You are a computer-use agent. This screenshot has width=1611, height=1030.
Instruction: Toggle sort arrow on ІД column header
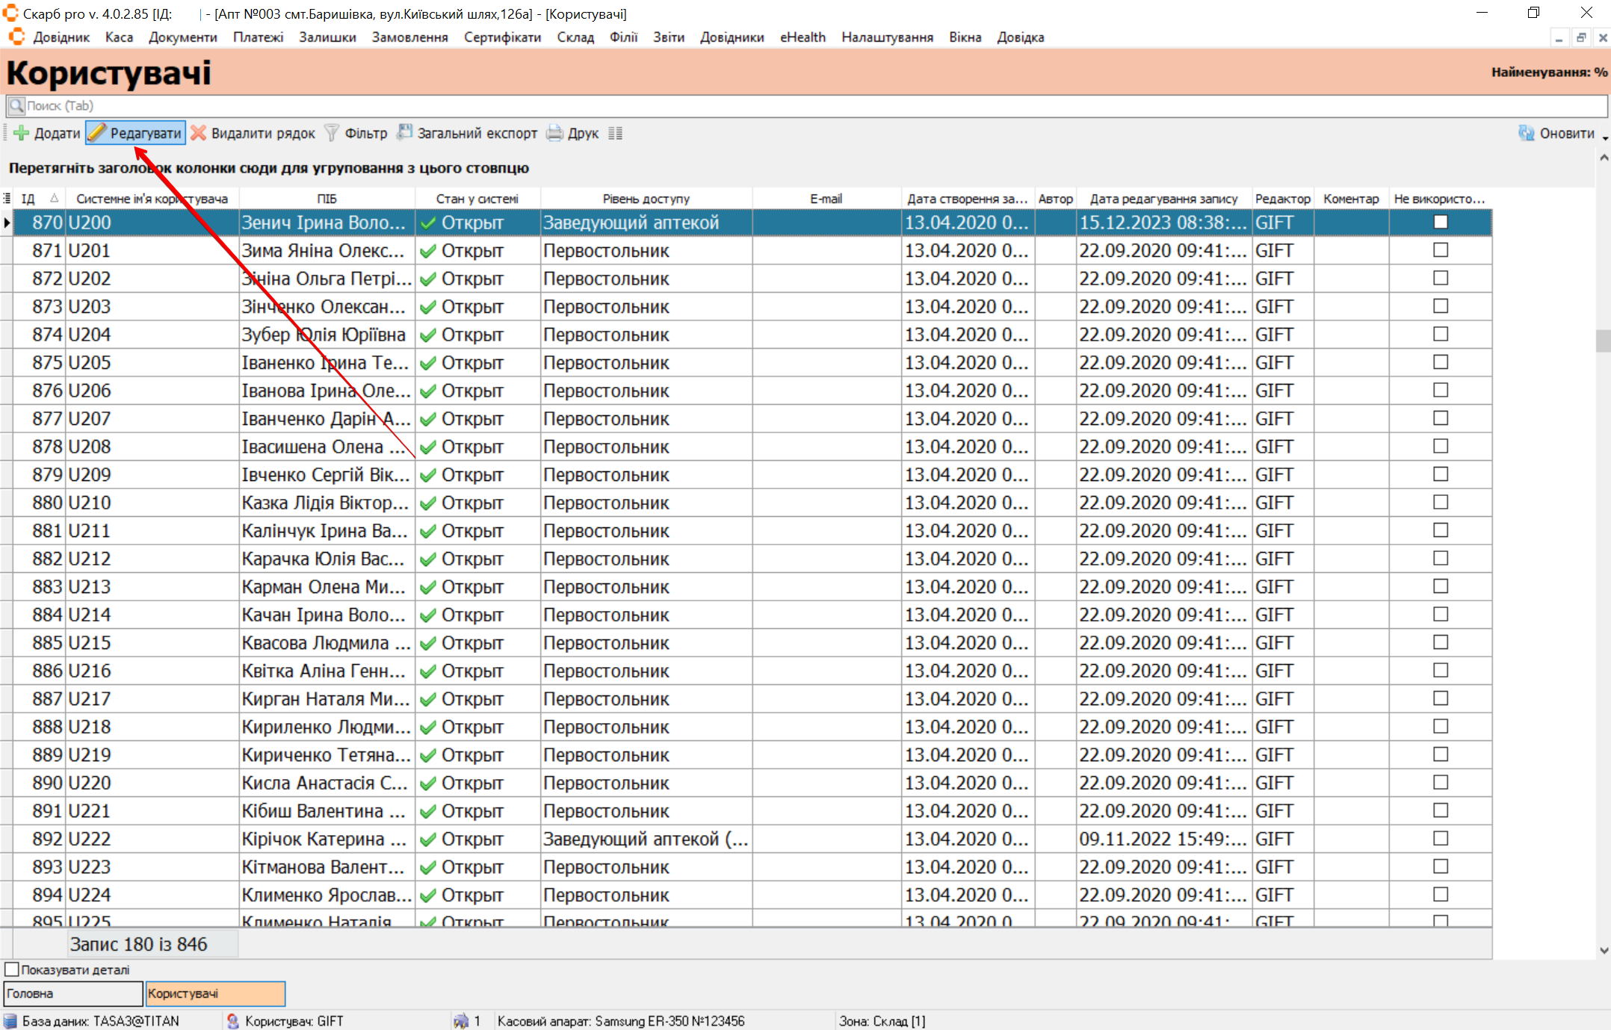(x=54, y=199)
